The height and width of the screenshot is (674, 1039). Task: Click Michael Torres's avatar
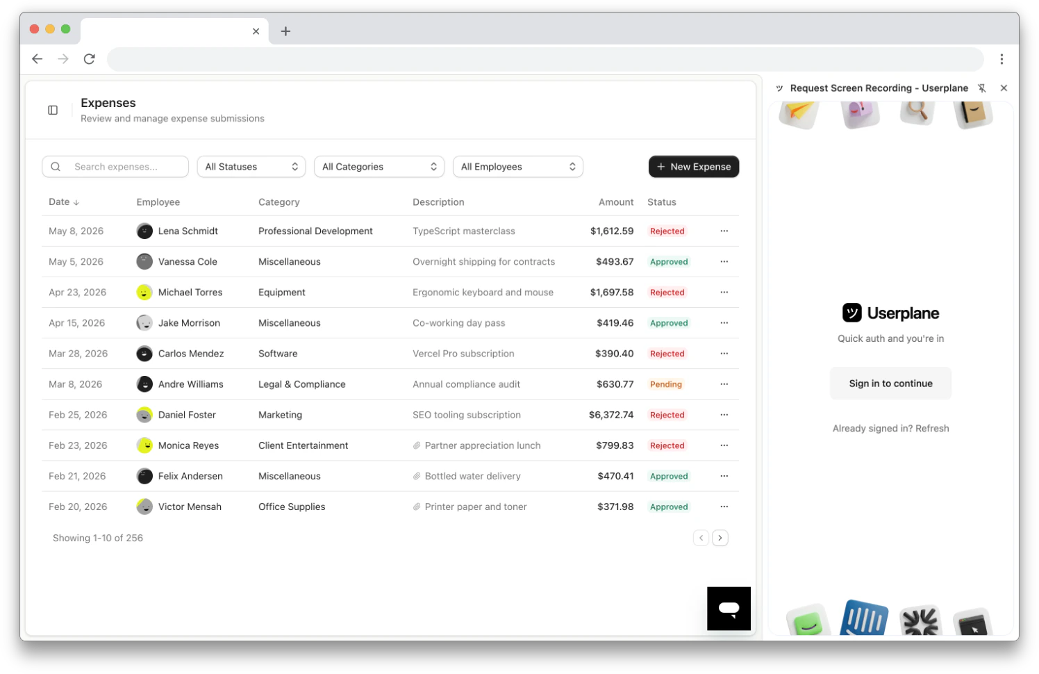[144, 292]
